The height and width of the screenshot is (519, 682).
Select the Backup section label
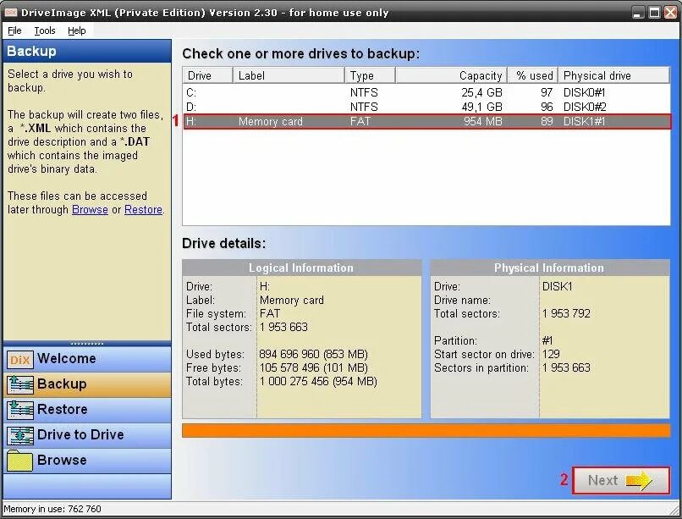[x=62, y=384]
